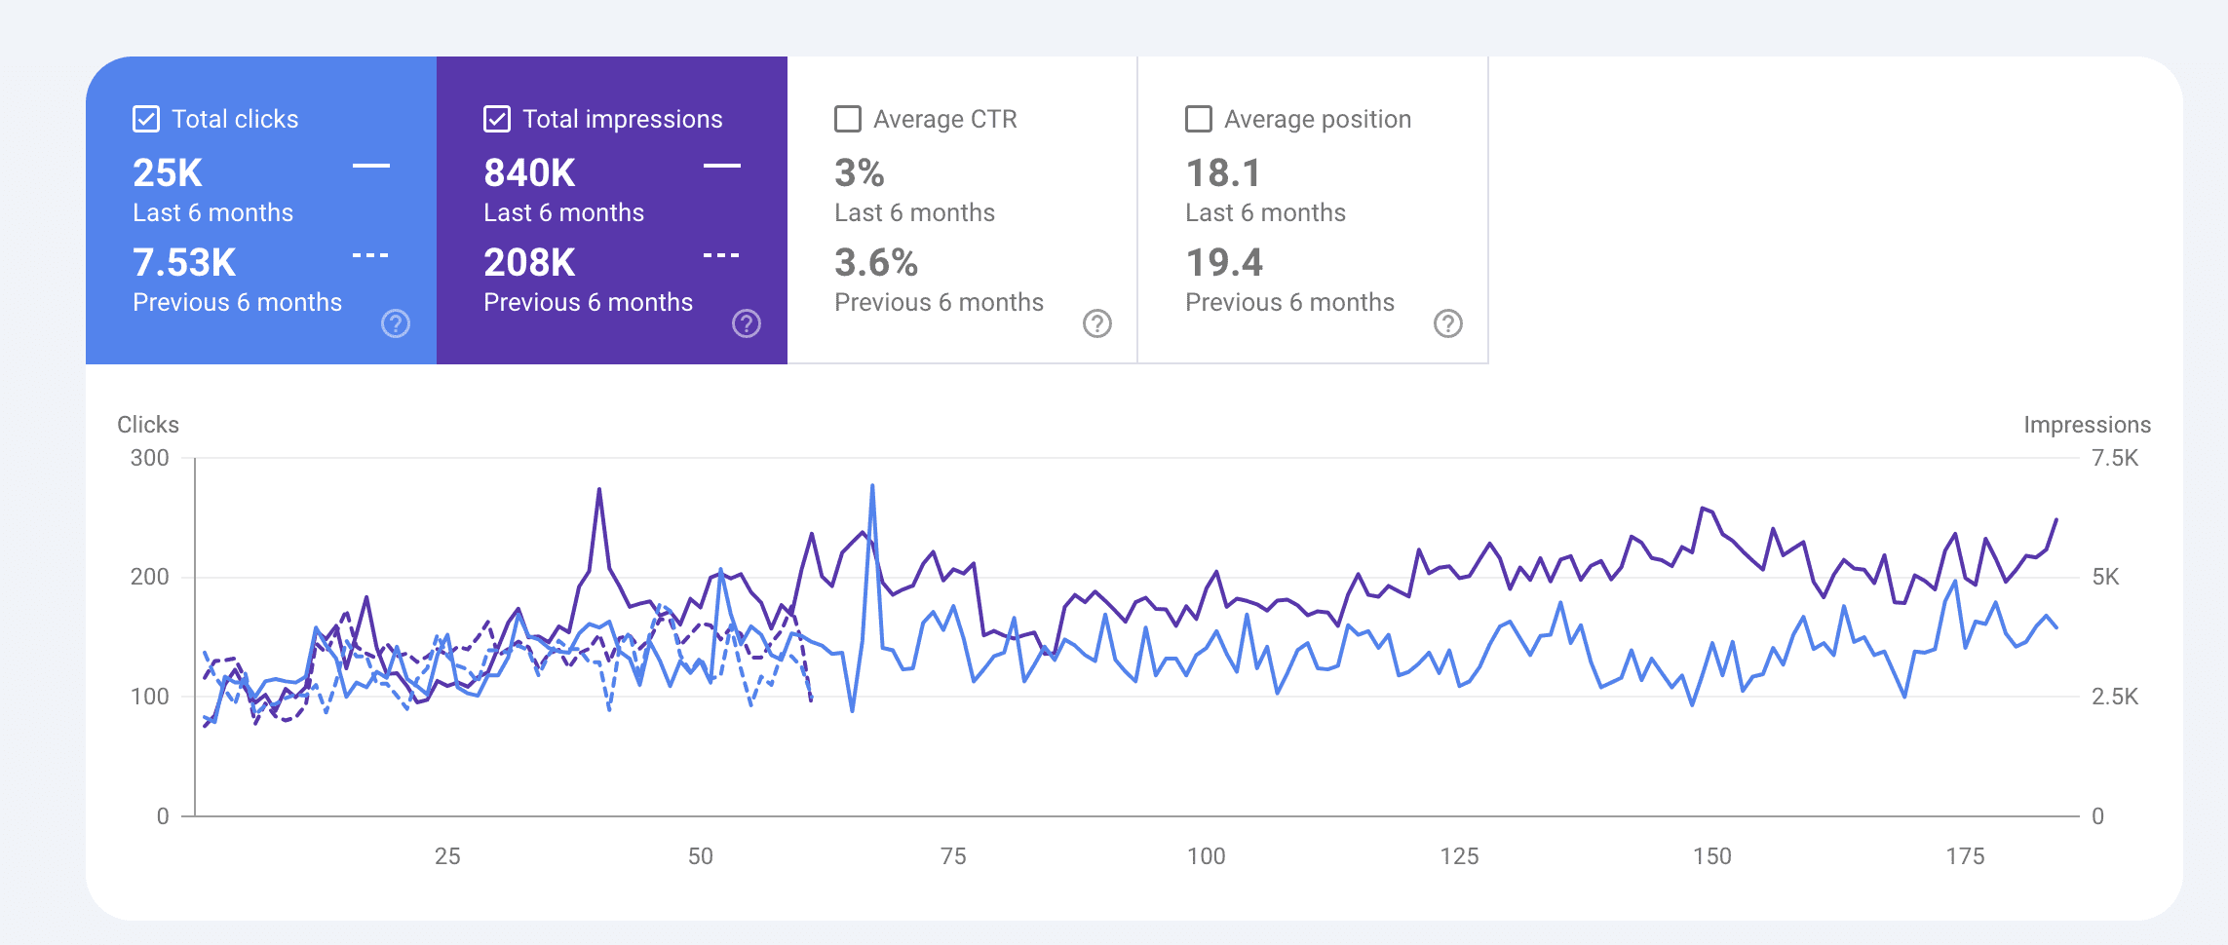Select the Average position label

pos(1318,119)
